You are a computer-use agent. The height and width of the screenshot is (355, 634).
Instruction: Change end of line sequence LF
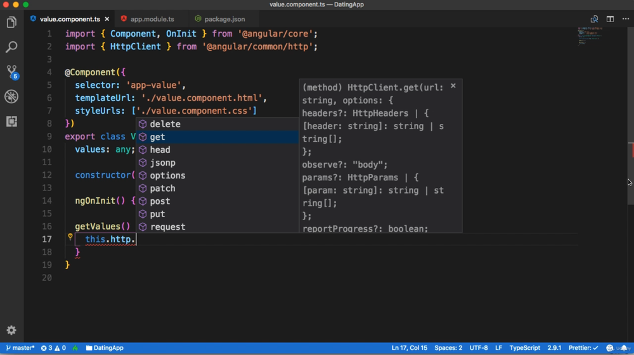click(x=498, y=348)
